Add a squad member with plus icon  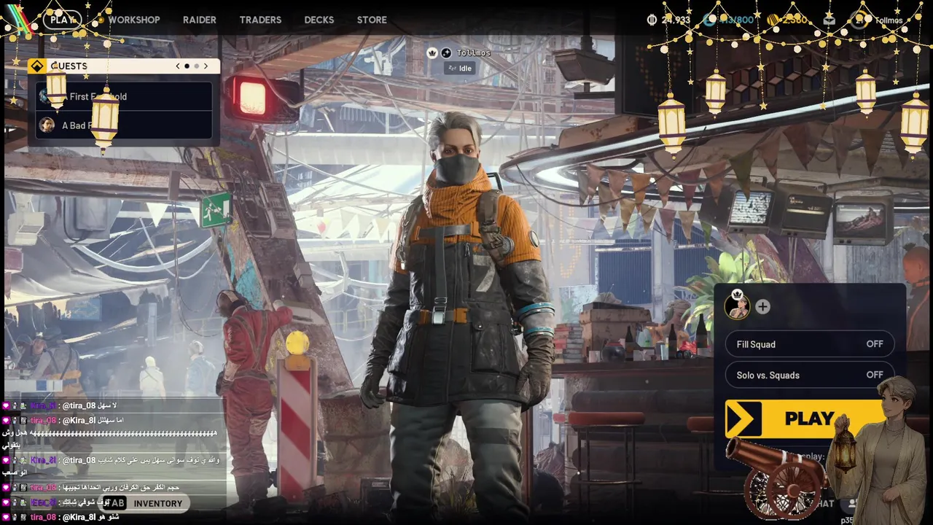tap(762, 307)
